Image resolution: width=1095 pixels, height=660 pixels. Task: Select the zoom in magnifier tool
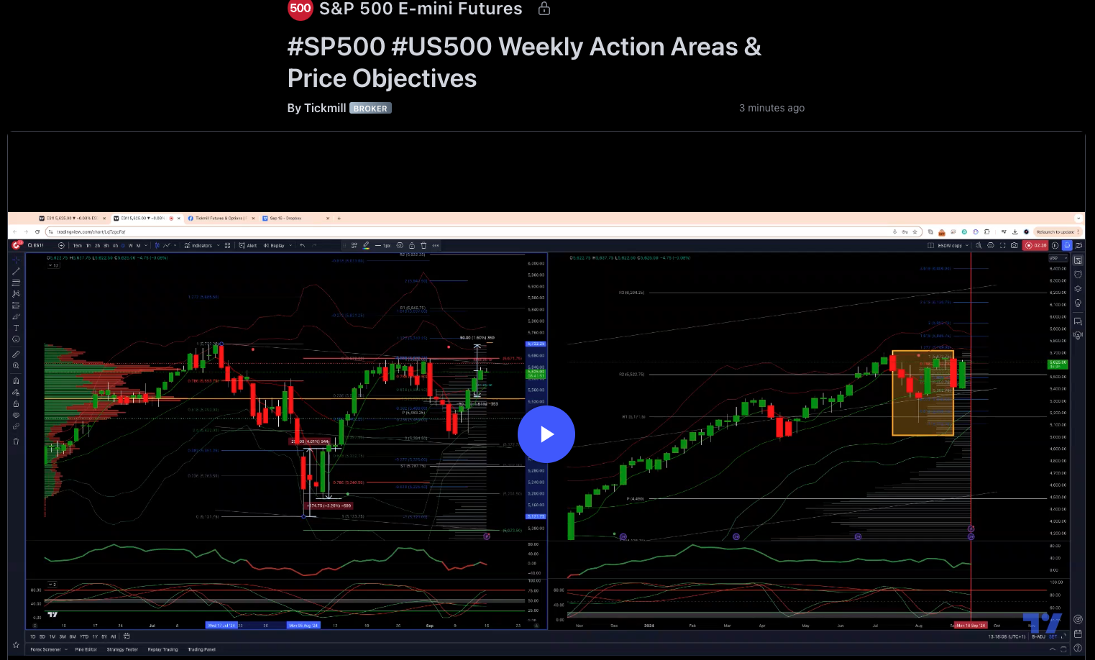pos(16,365)
